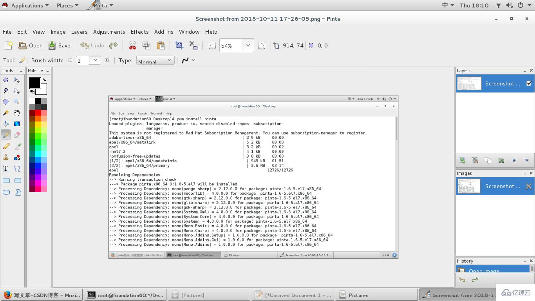535x301 pixels.
Task: Select the Ellipse shape tool
Action: [6, 192]
